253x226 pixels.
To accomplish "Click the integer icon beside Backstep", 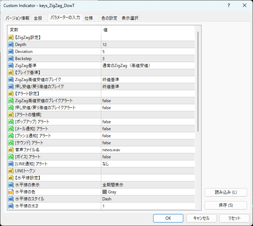I will [x=11, y=59].
